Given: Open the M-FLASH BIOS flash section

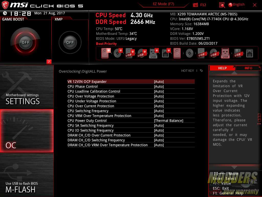Looking at the screenshot, I should coord(27,175).
